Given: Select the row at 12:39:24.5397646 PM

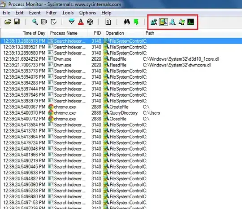Looking at the screenshot, I should click(121, 95).
